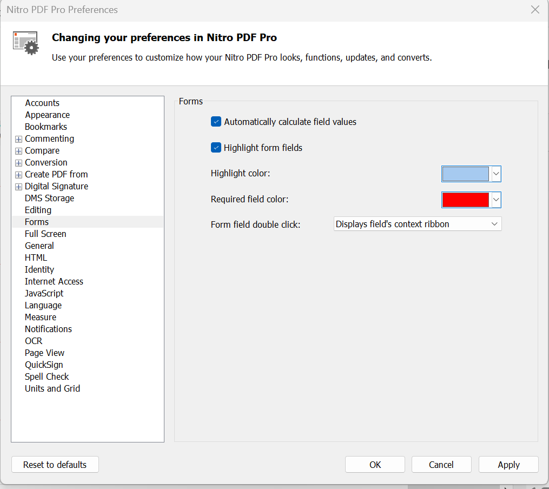This screenshot has width=549, height=489.
Task: Open HTML preferences
Action: coord(36,257)
